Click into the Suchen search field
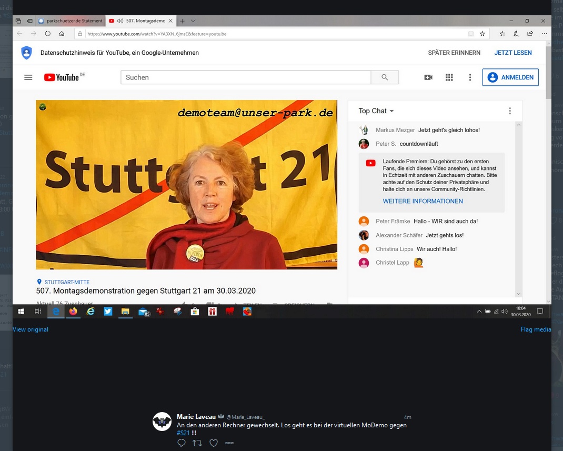 [x=246, y=77]
